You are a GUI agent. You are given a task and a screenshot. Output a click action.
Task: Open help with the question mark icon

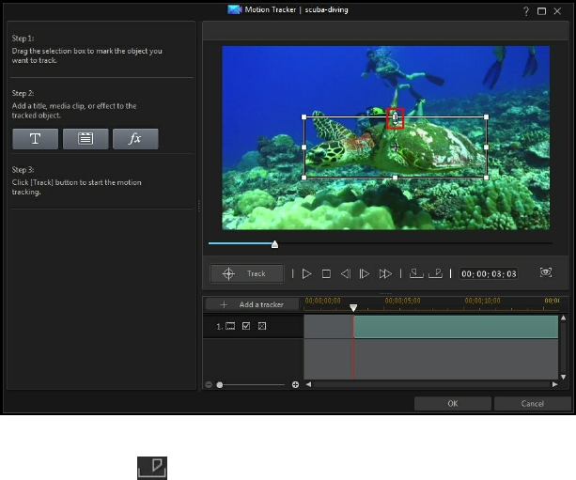[x=526, y=11]
